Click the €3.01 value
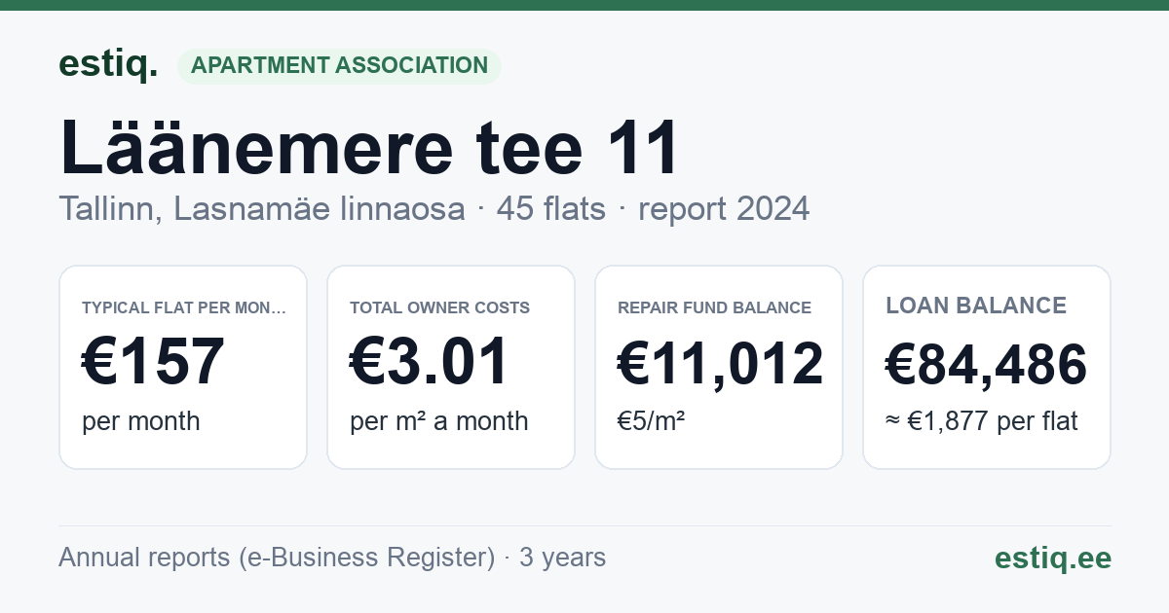 (430, 362)
